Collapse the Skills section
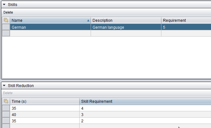Viewport: 211px width, 128px height. tap(4, 5)
